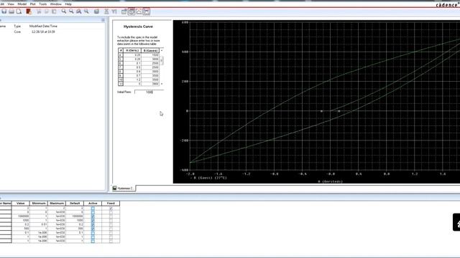This screenshot has width=460, height=258.
Task: Click the B (Gauss) column header
Action: pos(150,51)
